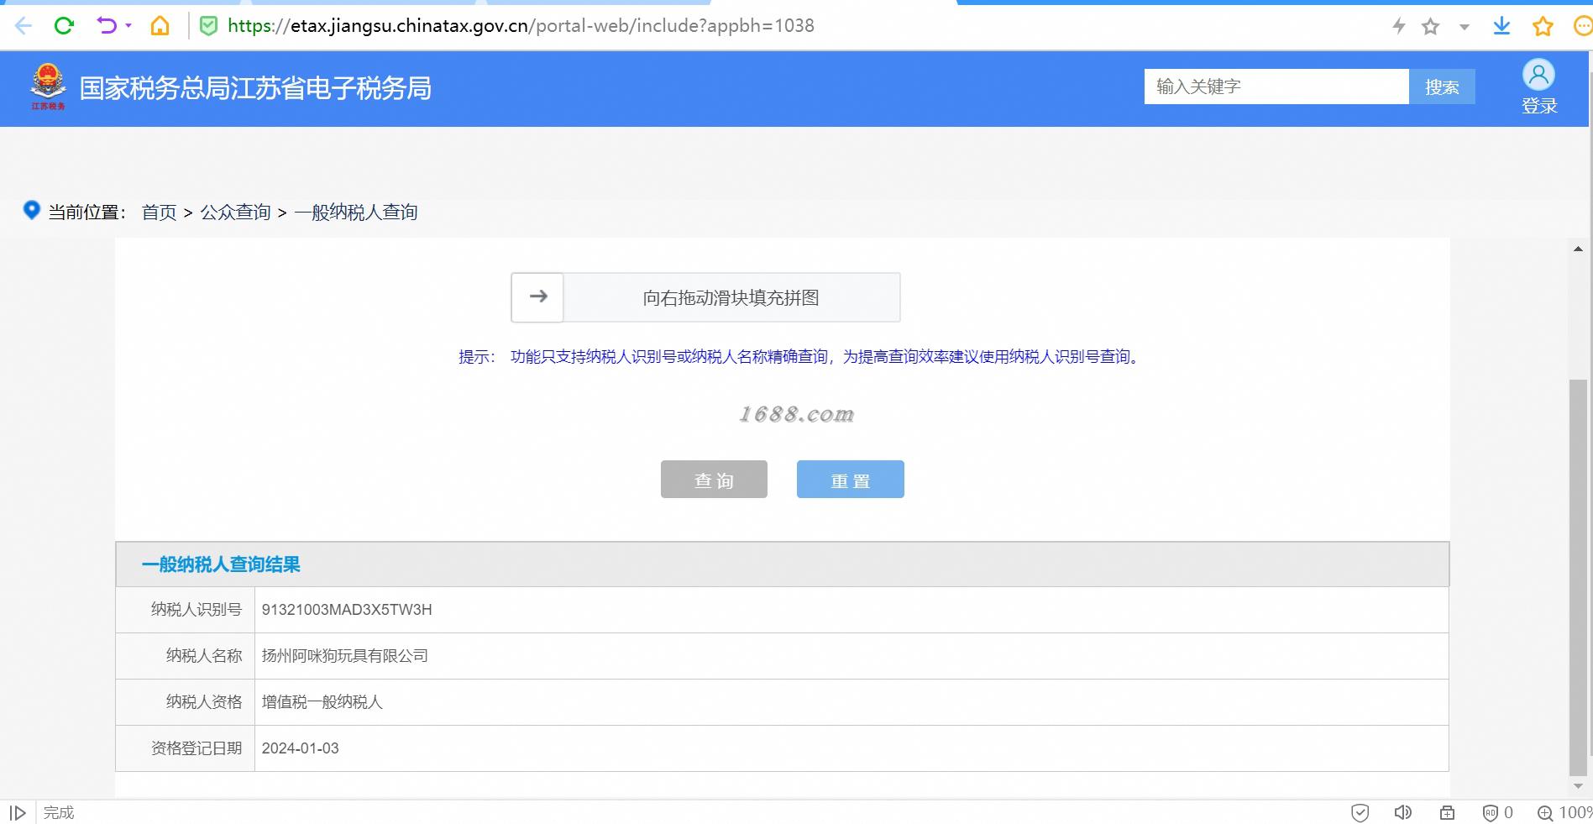Open 公众查询 in the breadcrumb

pyautogui.click(x=235, y=213)
